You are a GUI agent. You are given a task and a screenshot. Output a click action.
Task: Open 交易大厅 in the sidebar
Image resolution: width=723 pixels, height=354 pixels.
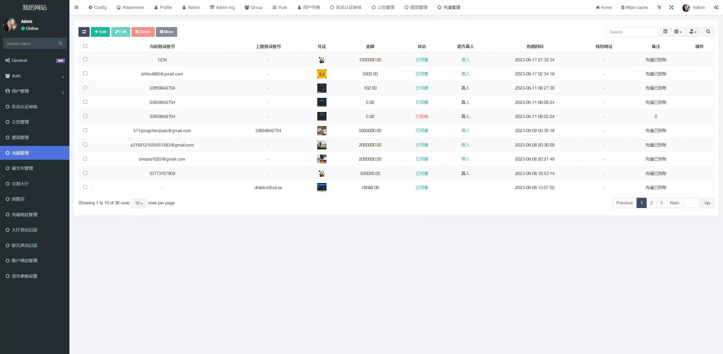click(x=20, y=184)
